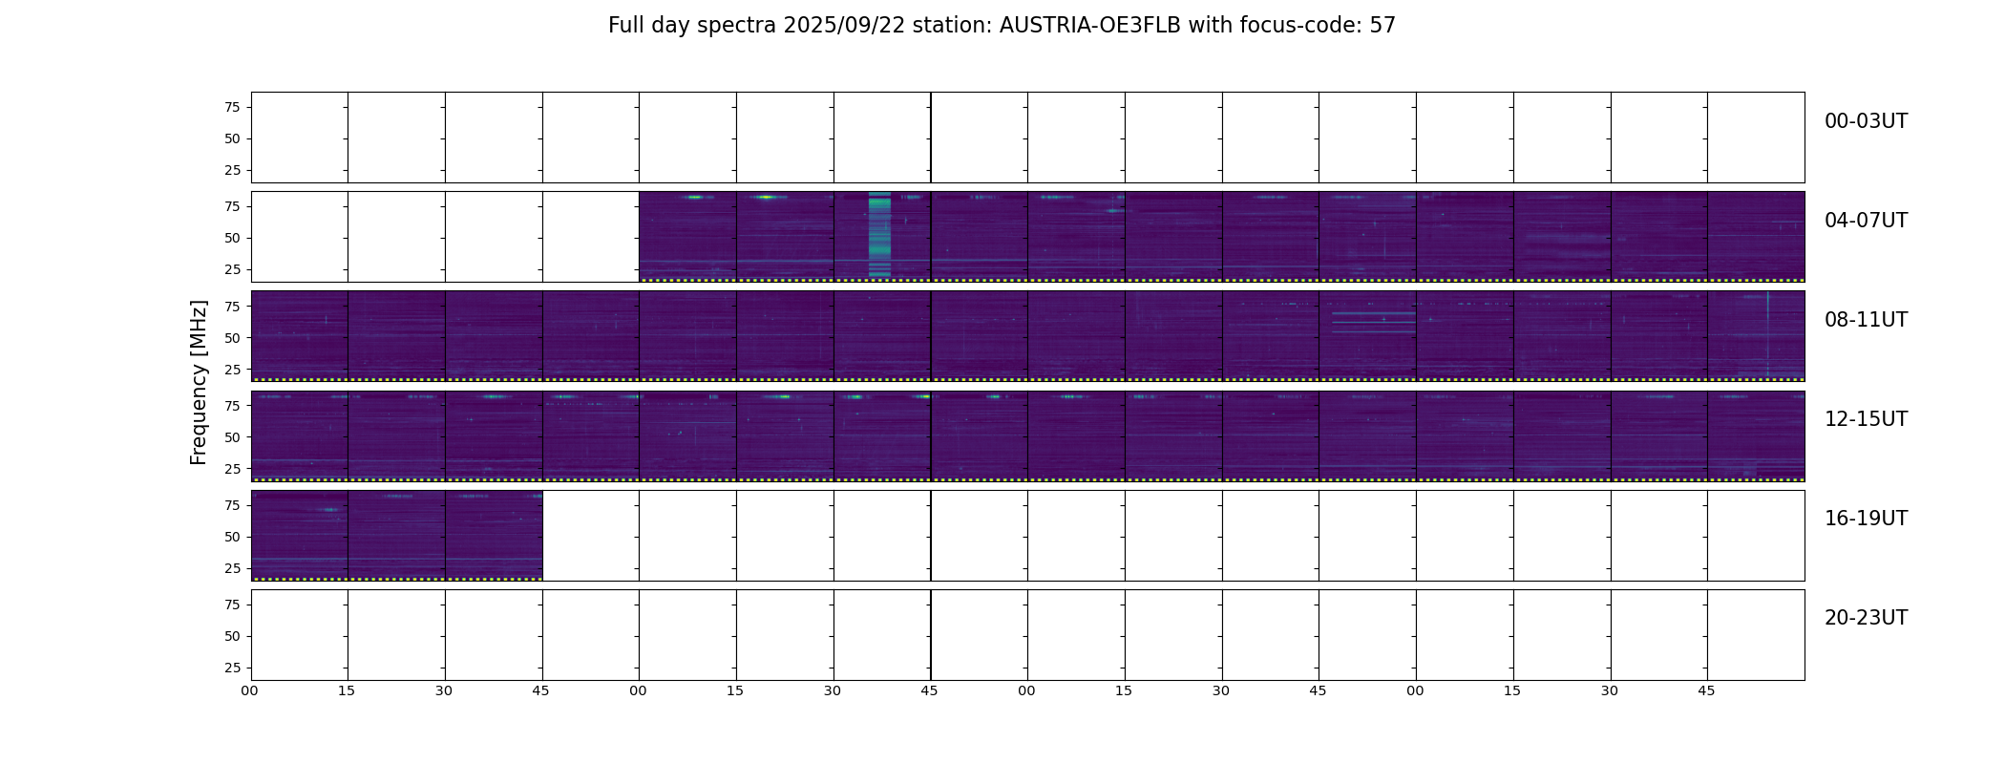Click the 16-19UT row label
Screen dimensions: 2005x764
(x=1866, y=519)
